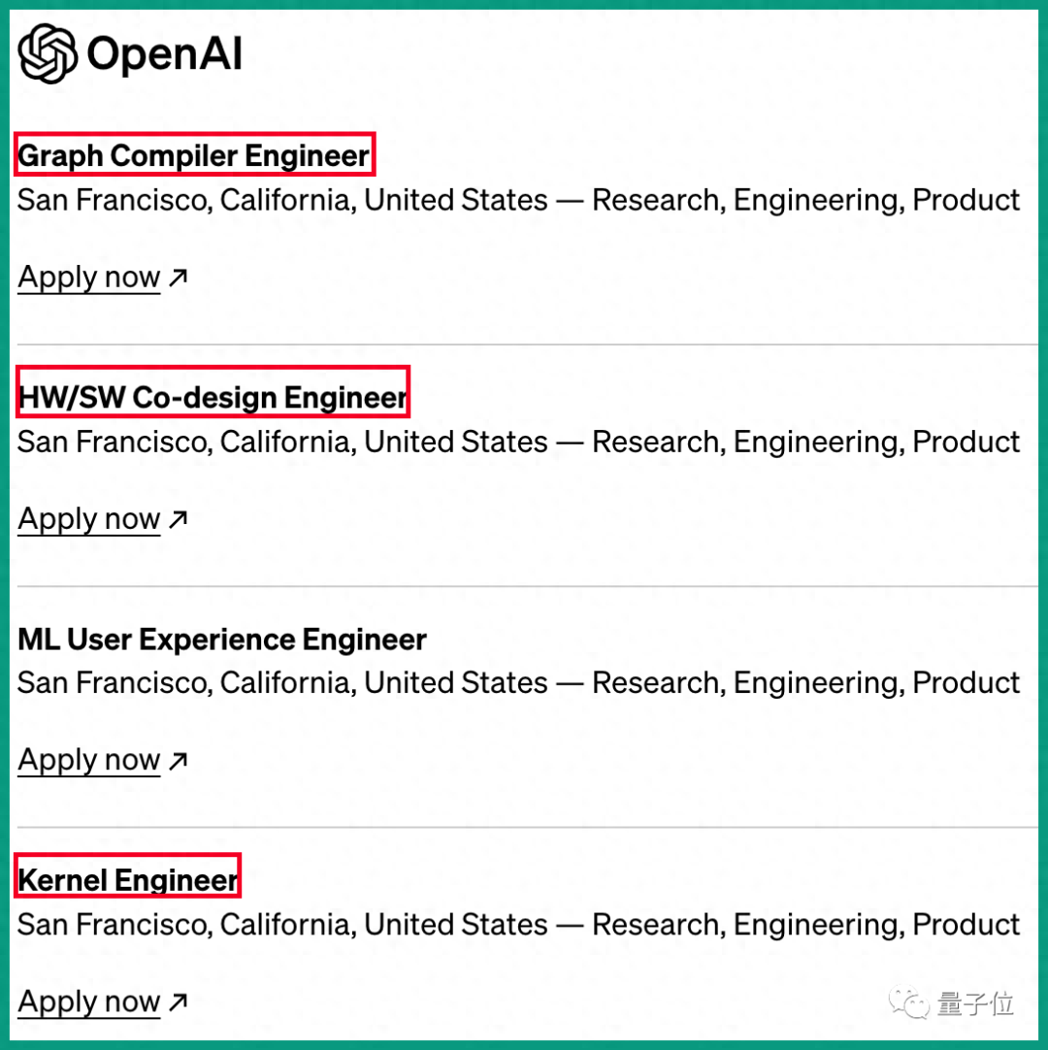
Task: Open the Graph Compiler Engineer job title
Action: pos(194,155)
